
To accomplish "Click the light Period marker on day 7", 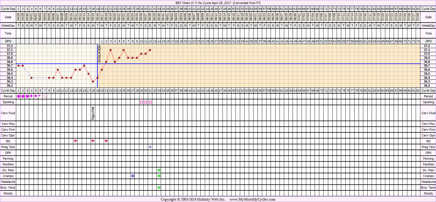I will coord(45,96).
